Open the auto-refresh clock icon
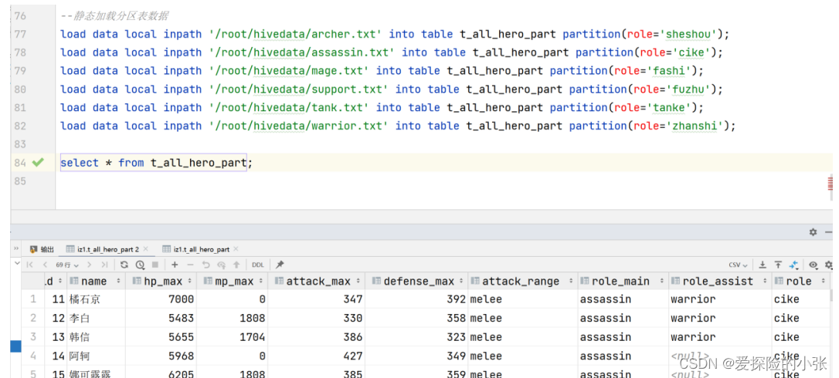This screenshot has width=839, height=378. (140, 265)
